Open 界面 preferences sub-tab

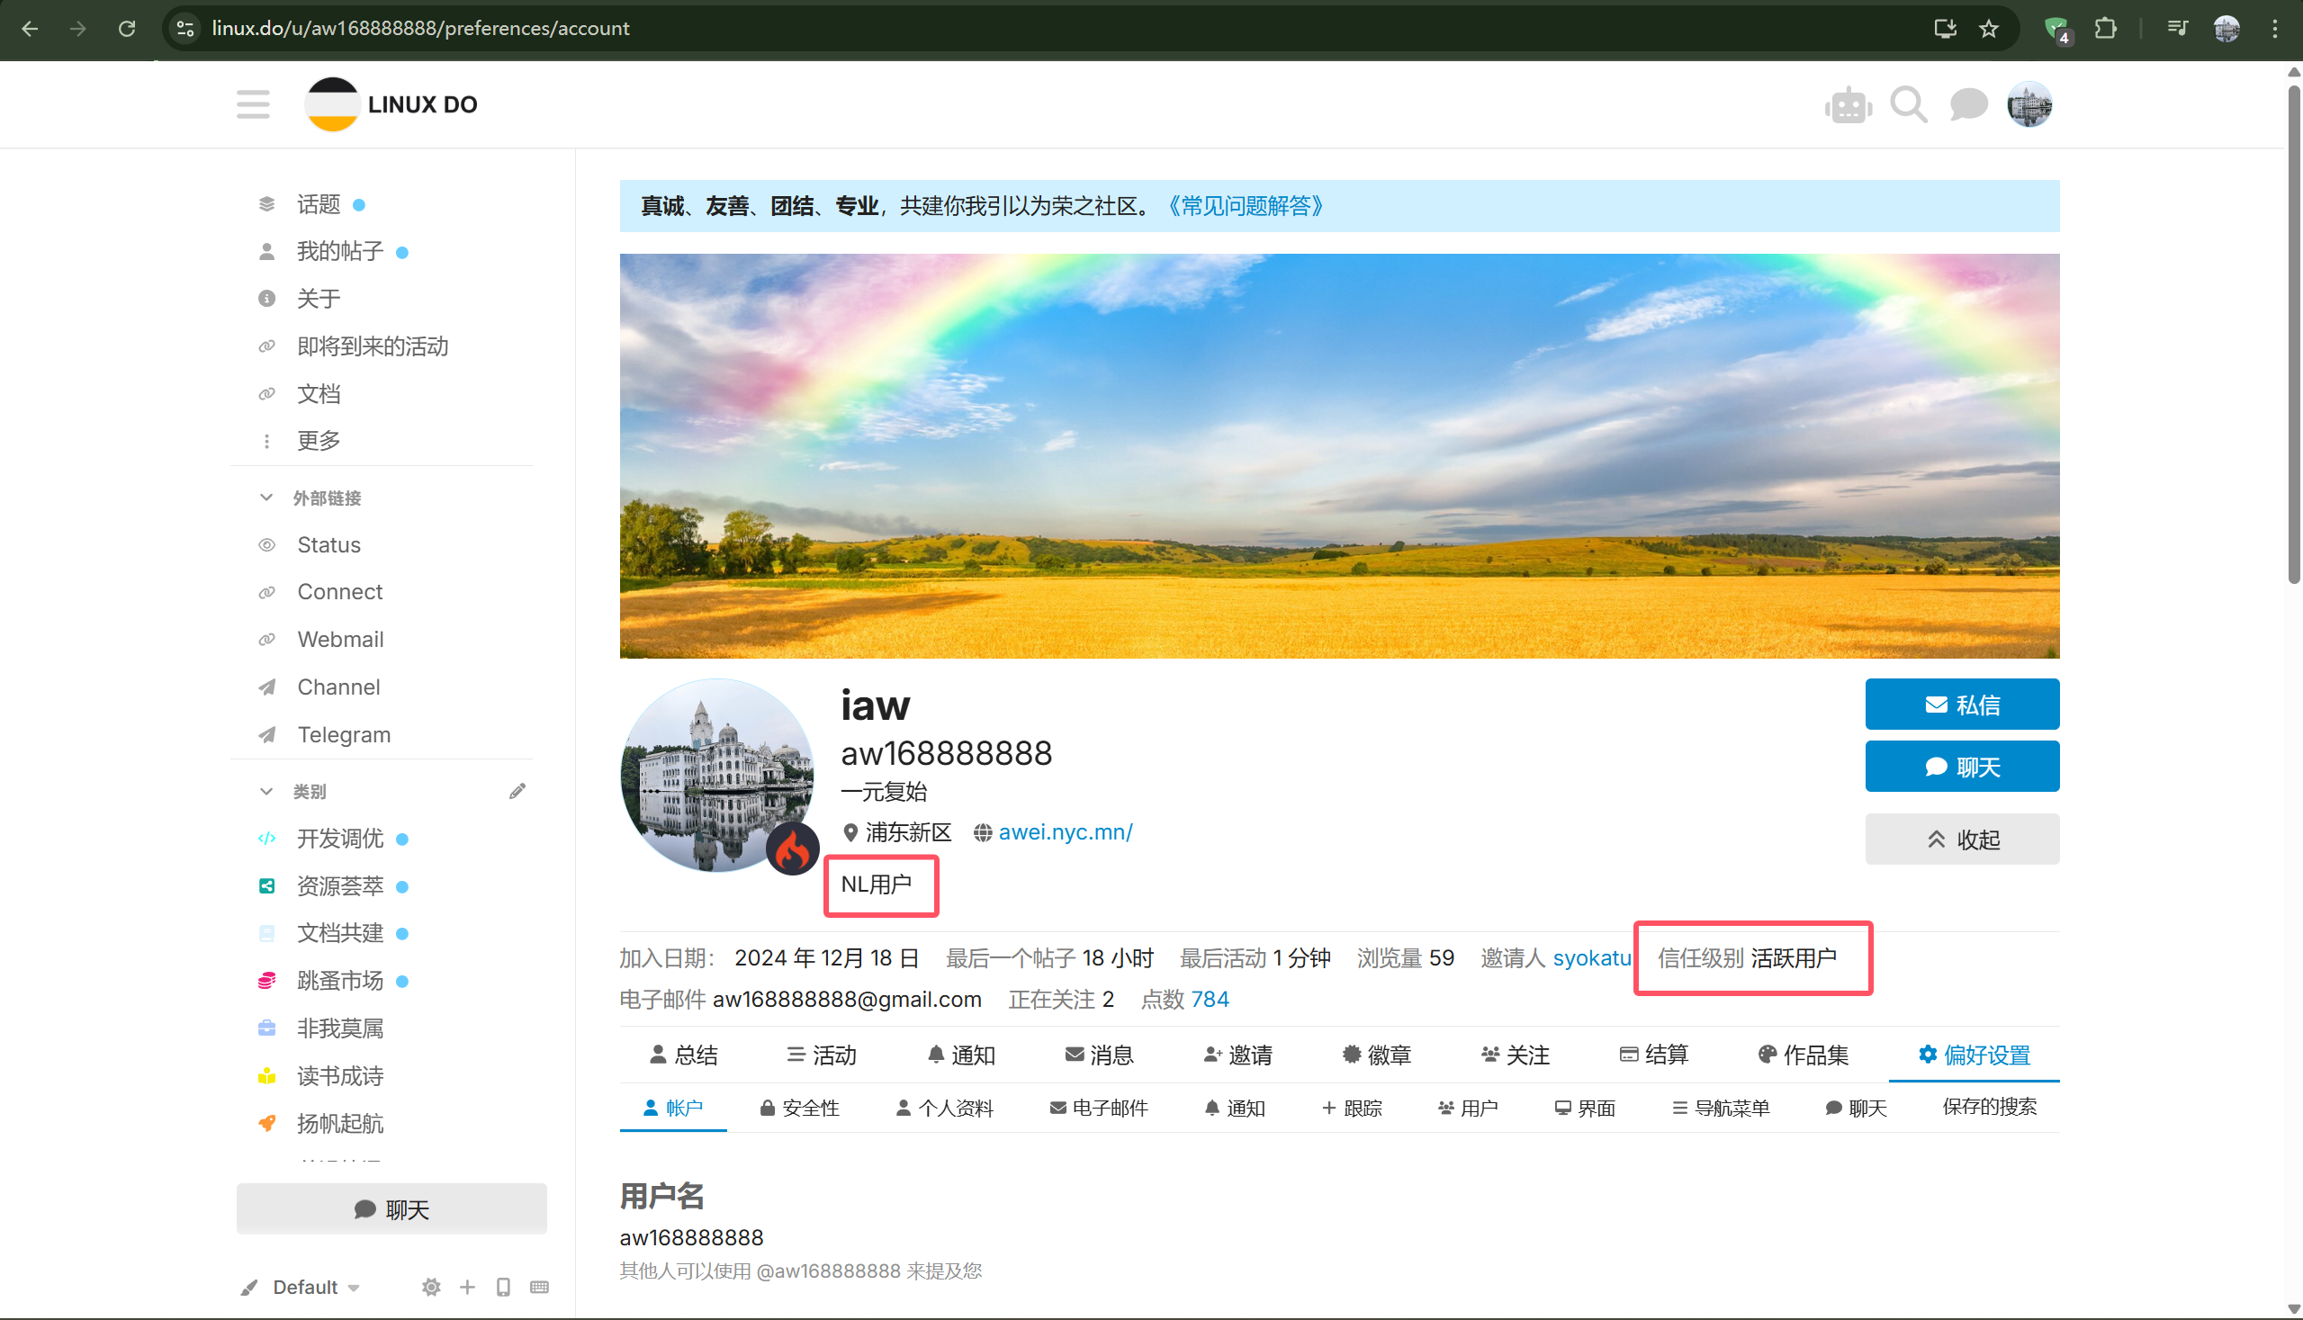point(1585,1108)
